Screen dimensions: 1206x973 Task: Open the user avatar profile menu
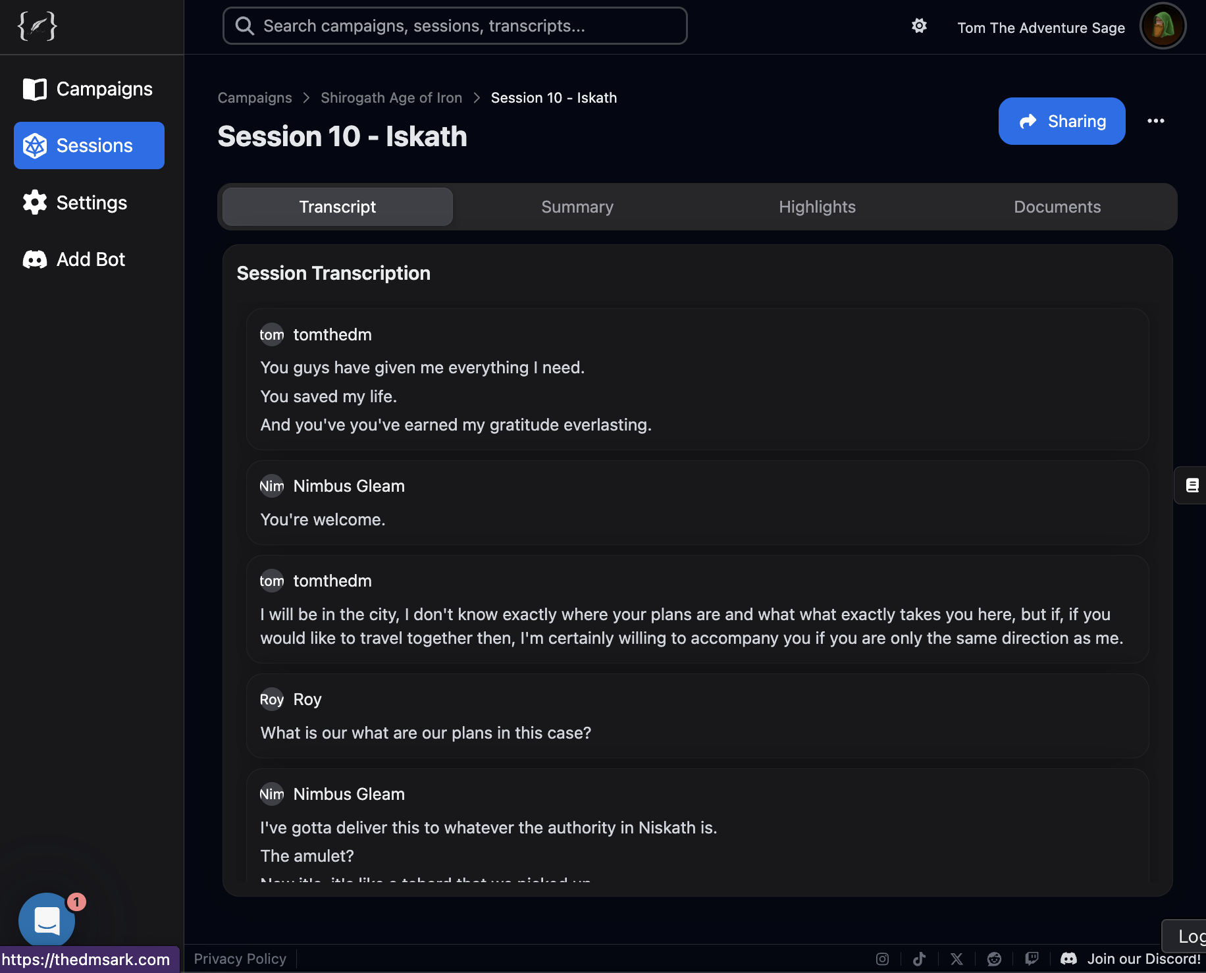tap(1163, 26)
